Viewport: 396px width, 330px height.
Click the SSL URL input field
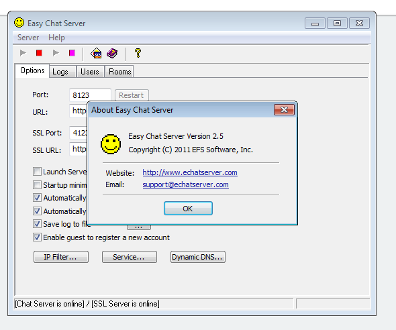(x=78, y=149)
